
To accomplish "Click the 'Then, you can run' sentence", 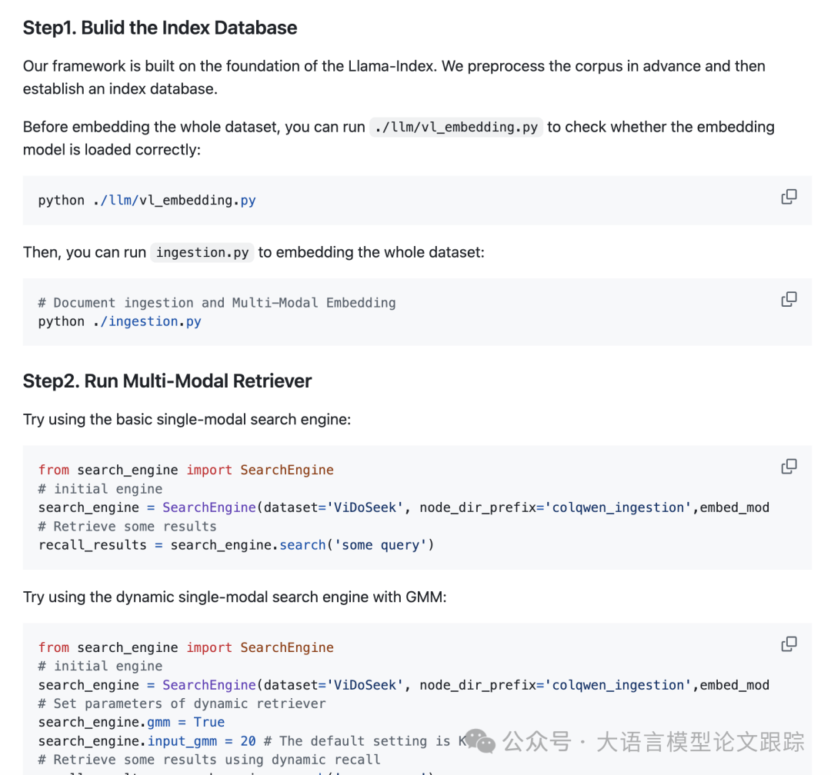I will pos(85,252).
